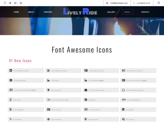Click the fa-address-book icon
This screenshot has width=164, height=123.
pos(11,70)
